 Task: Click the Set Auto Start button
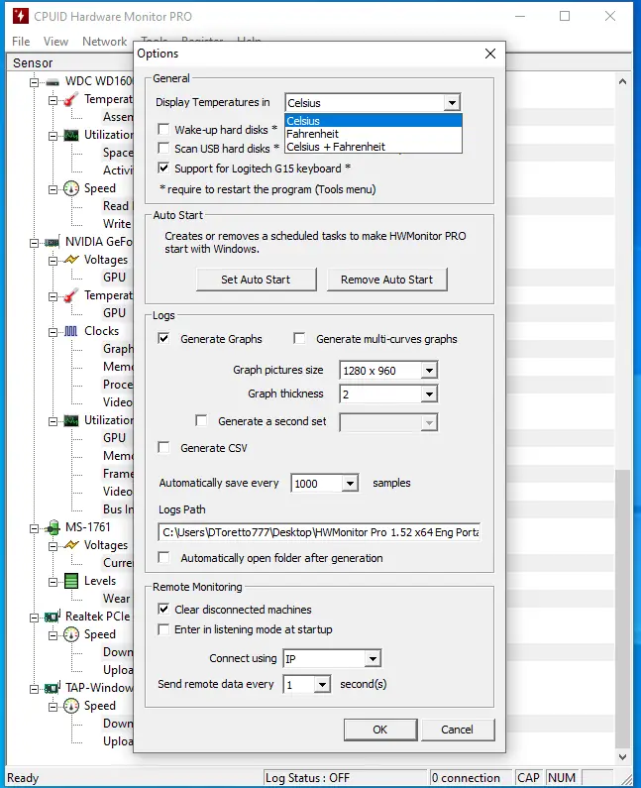pyautogui.click(x=257, y=280)
